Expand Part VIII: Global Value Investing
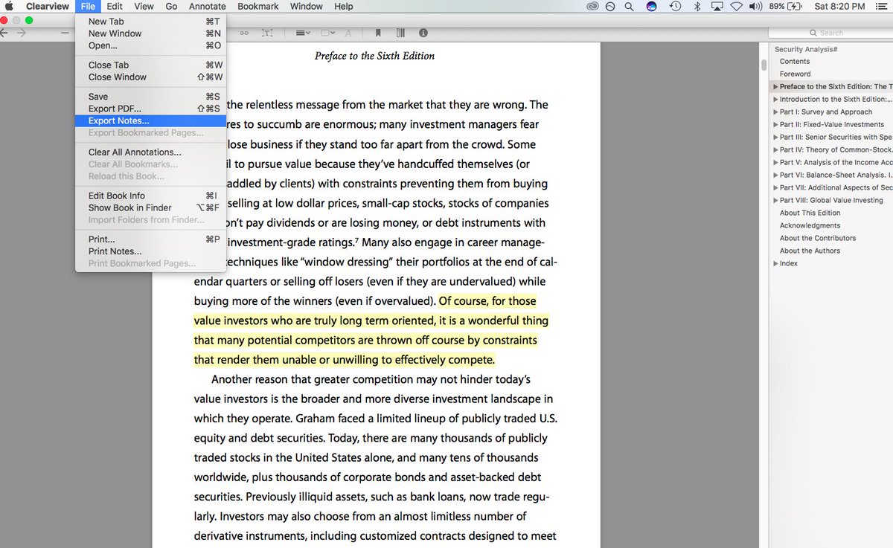893x548 pixels. pyautogui.click(x=776, y=200)
